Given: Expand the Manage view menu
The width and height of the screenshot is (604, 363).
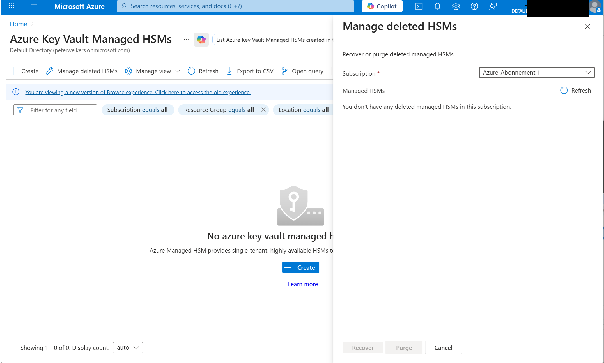Looking at the screenshot, I should pyautogui.click(x=153, y=71).
